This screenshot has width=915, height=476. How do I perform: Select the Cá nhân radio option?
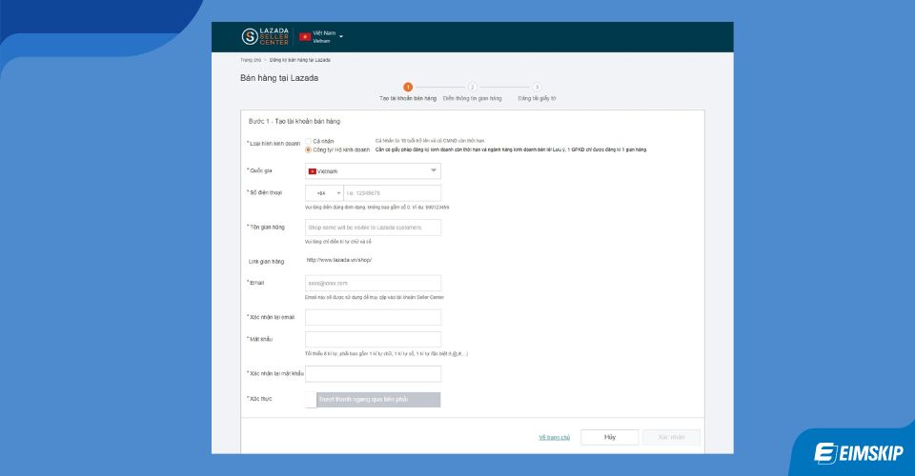[308, 141]
